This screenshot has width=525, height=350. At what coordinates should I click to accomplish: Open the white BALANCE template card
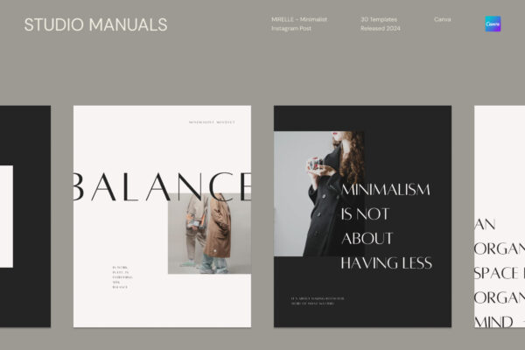pos(162,216)
